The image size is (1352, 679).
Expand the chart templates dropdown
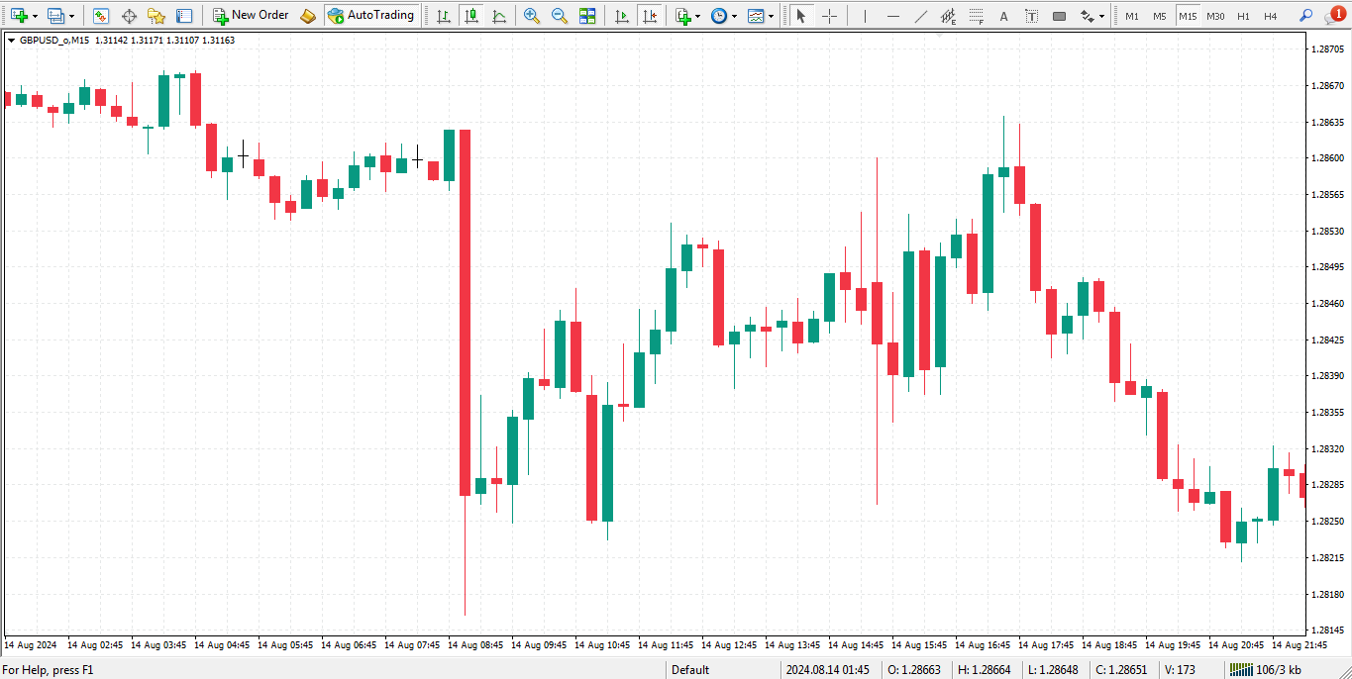point(772,16)
